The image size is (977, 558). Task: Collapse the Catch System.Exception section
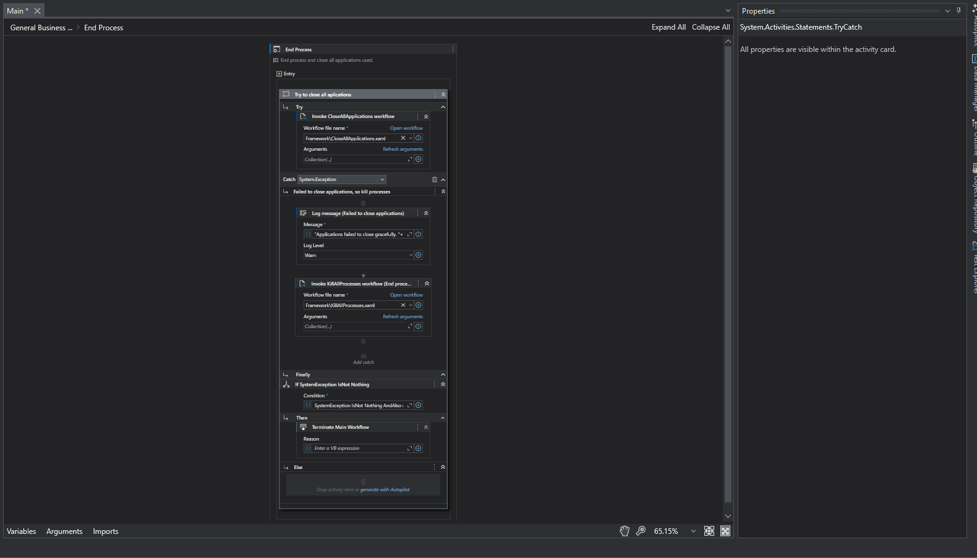(443, 180)
